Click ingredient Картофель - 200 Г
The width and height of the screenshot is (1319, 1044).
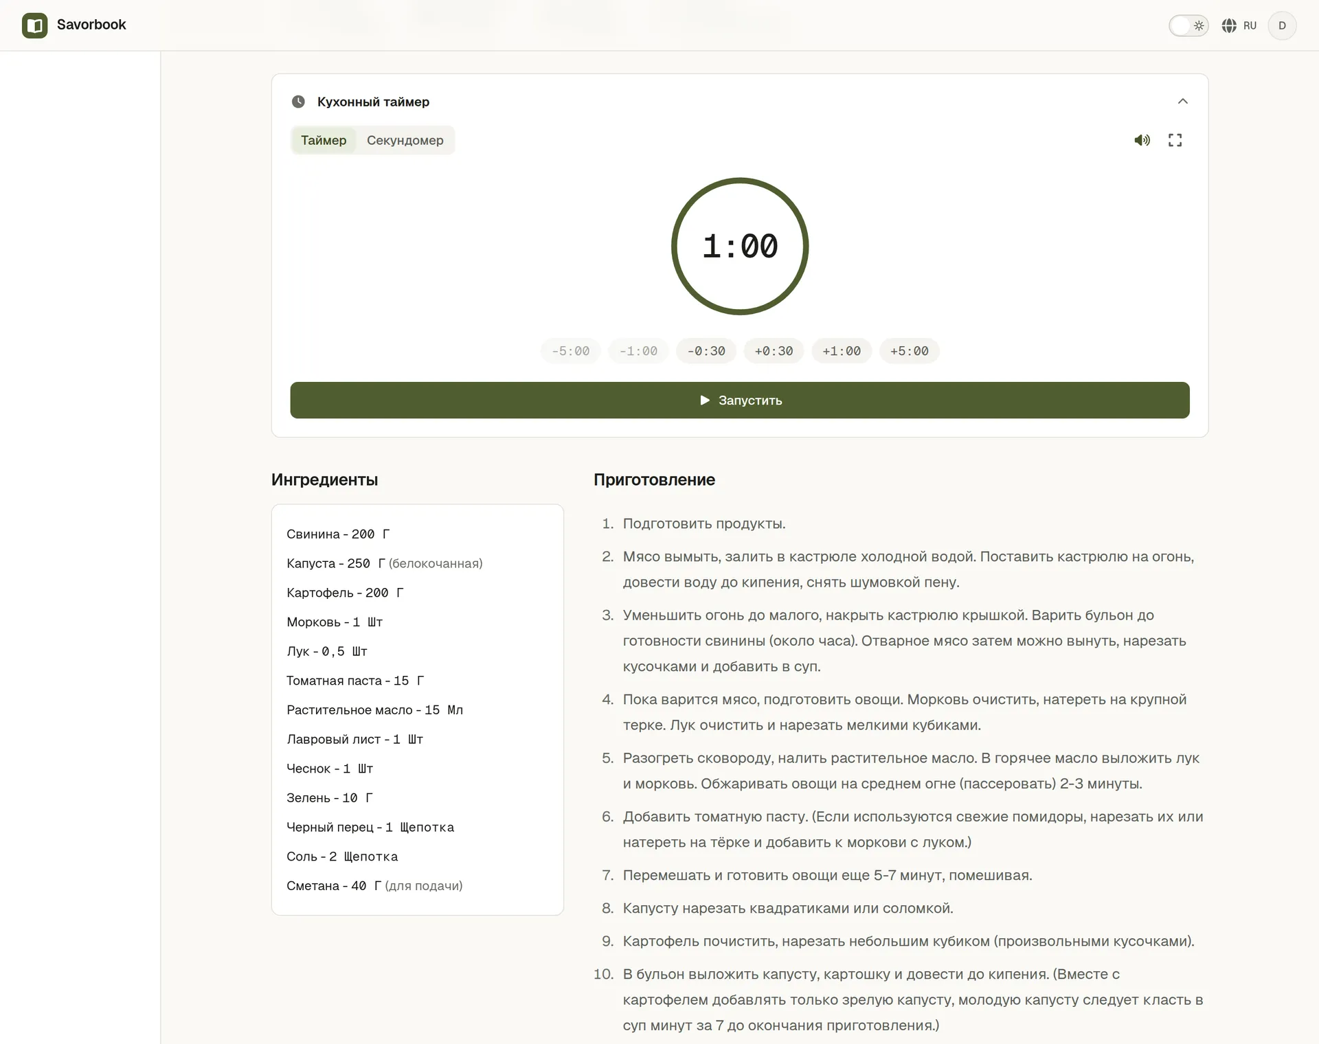tap(345, 593)
